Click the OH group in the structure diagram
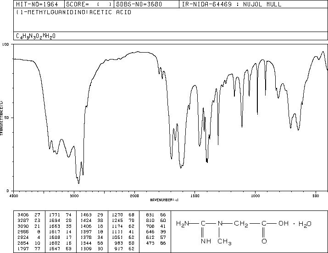 pos(284,223)
